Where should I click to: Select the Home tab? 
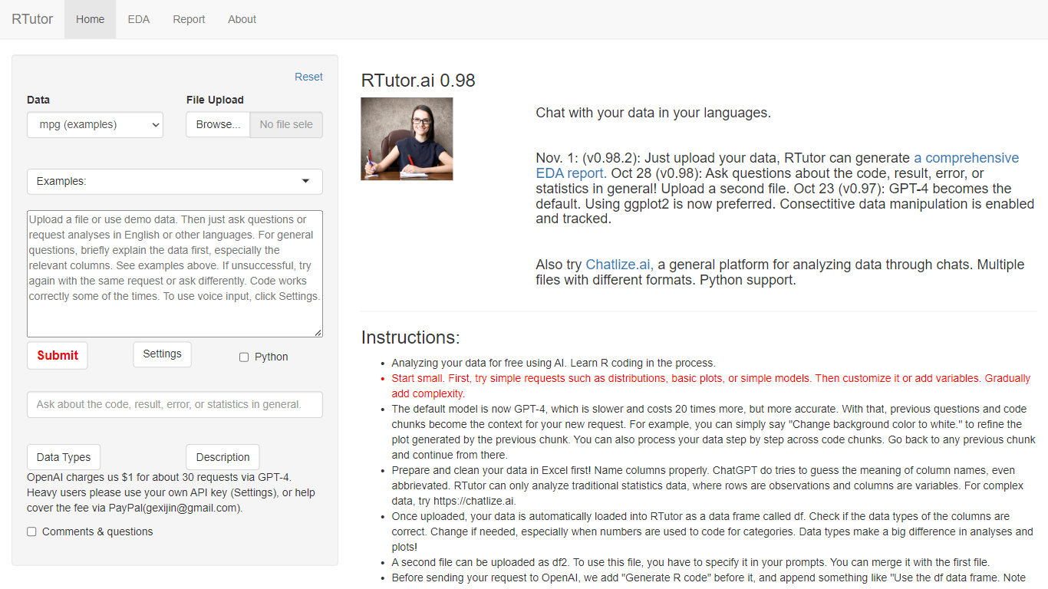coord(90,19)
